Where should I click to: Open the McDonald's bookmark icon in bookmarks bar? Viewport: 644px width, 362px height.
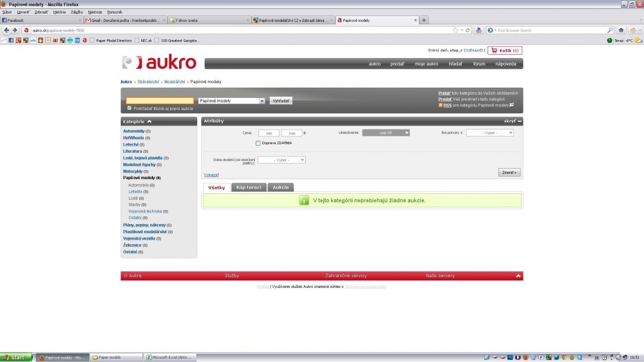coord(48,41)
